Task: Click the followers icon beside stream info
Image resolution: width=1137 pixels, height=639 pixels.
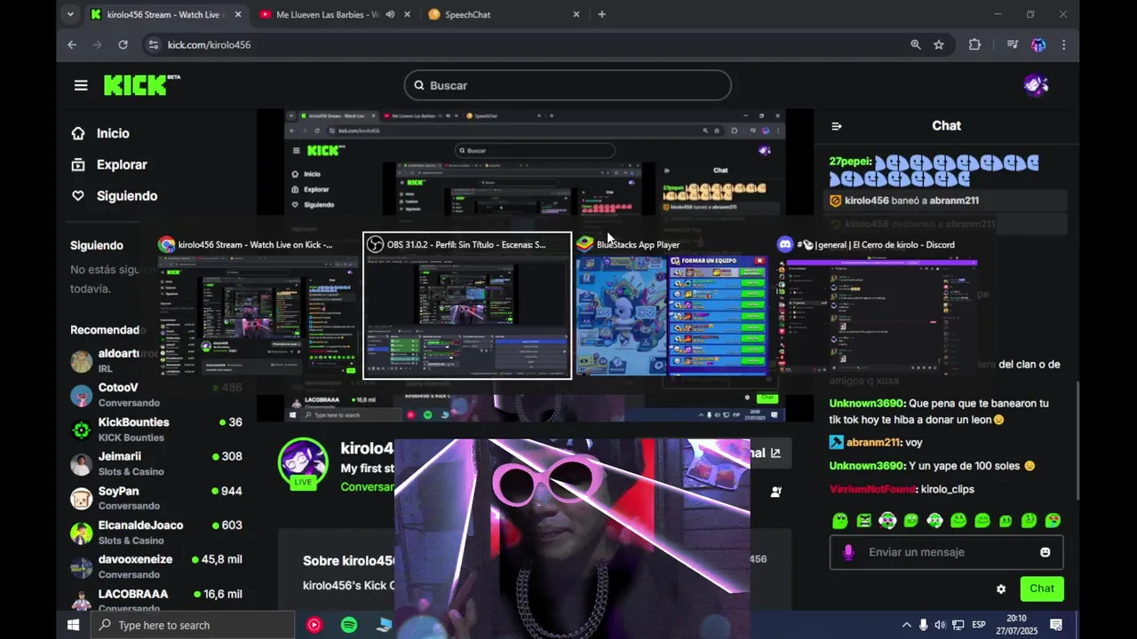Action: tap(775, 492)
